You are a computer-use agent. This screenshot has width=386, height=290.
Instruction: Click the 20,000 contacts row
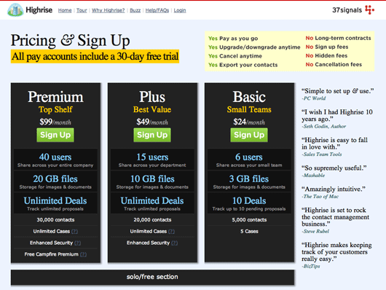point(152,220)
